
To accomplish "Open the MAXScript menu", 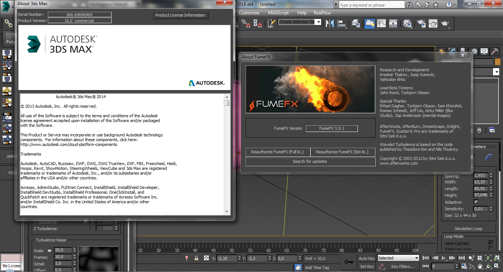I will coord(278,13).
